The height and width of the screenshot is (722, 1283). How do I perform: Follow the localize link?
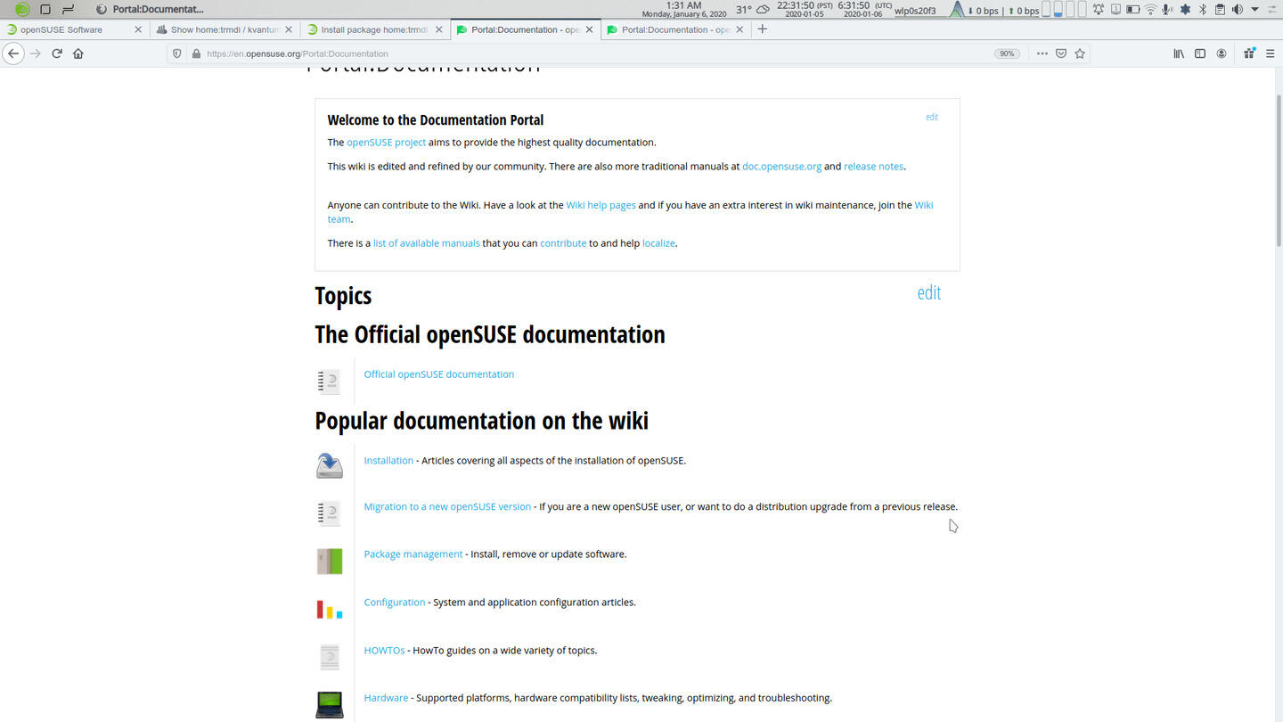tap(658, 243)
